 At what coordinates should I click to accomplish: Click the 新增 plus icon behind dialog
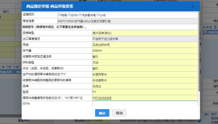click(x=204, y=27)
